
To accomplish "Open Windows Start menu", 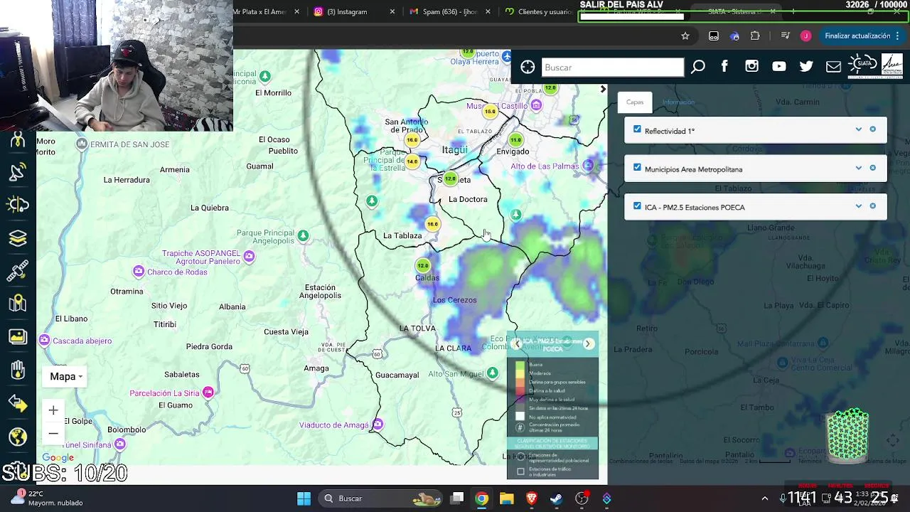I will (304, 498).
